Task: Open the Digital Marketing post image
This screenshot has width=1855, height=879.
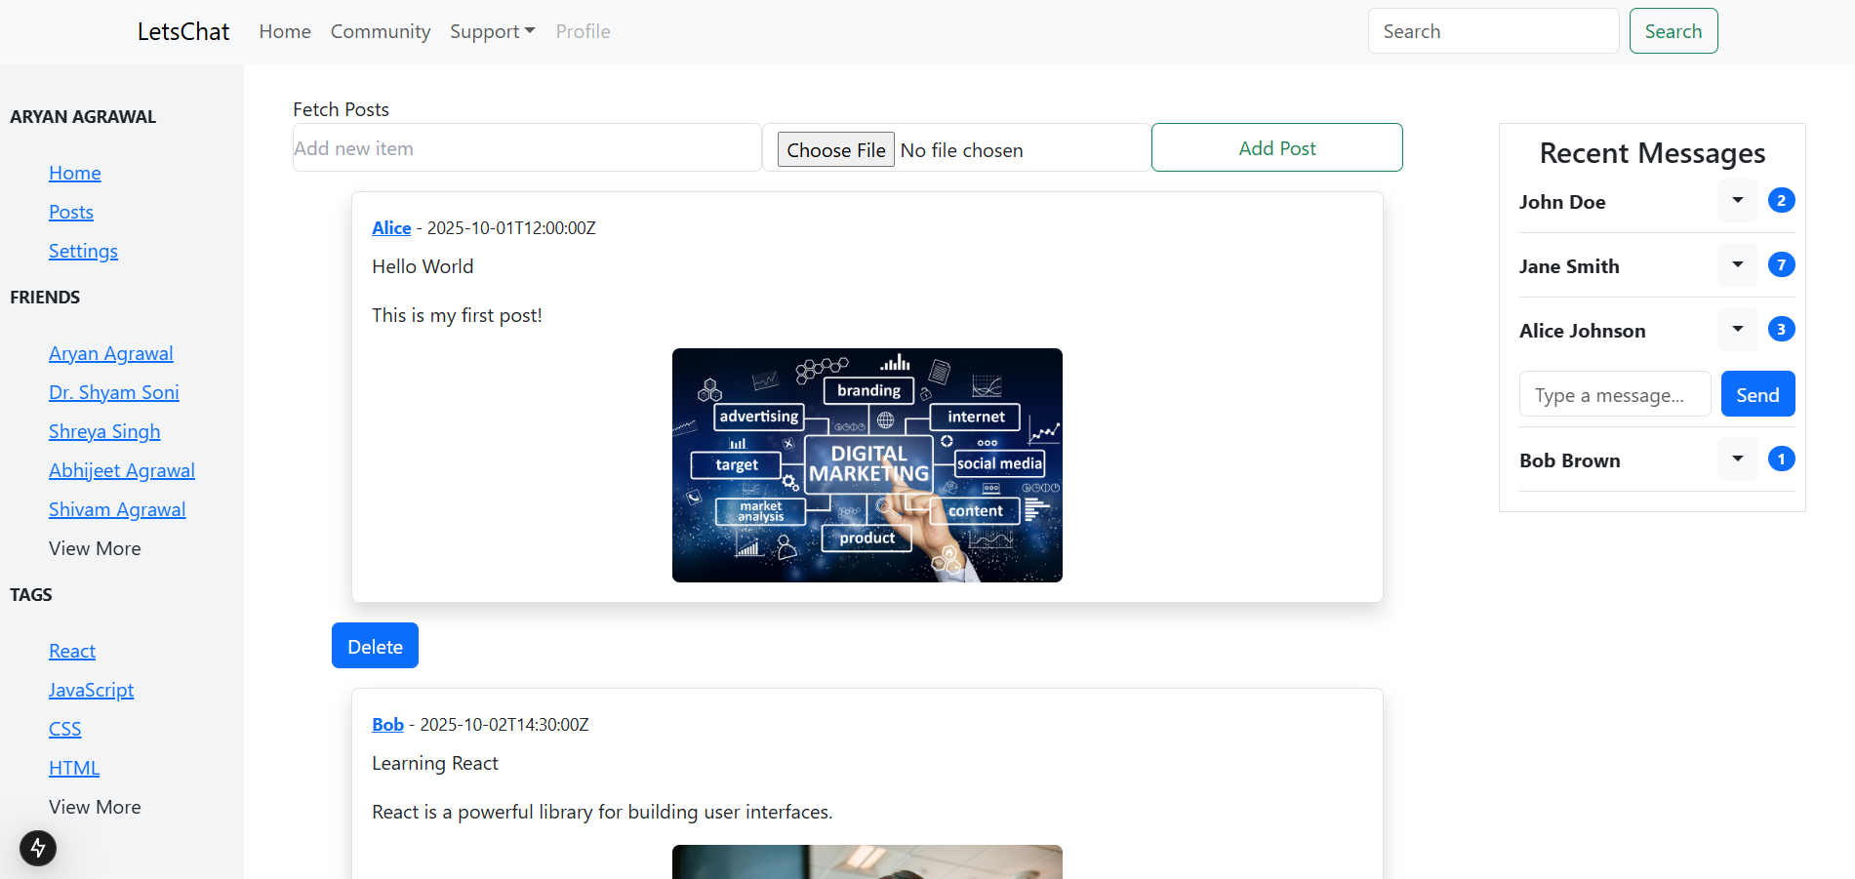Action: click(867, 465)
